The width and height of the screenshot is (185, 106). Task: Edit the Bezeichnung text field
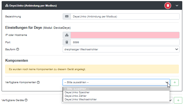click(x=125, y=17)
